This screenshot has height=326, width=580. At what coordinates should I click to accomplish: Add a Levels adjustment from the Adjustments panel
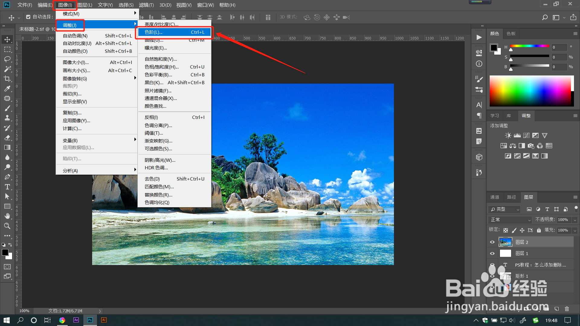(517, 136)
